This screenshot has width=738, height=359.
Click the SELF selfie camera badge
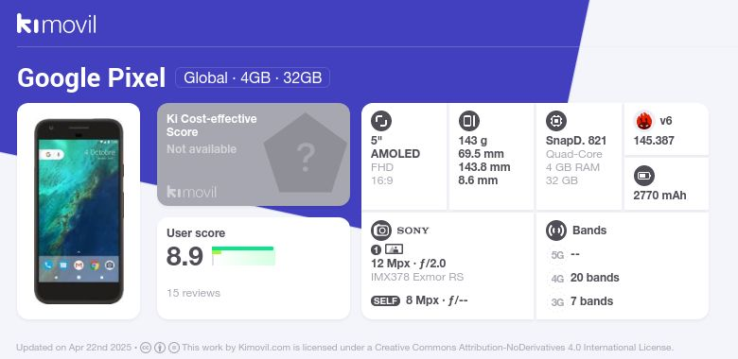pyautogui.click(x=385, y=300)
